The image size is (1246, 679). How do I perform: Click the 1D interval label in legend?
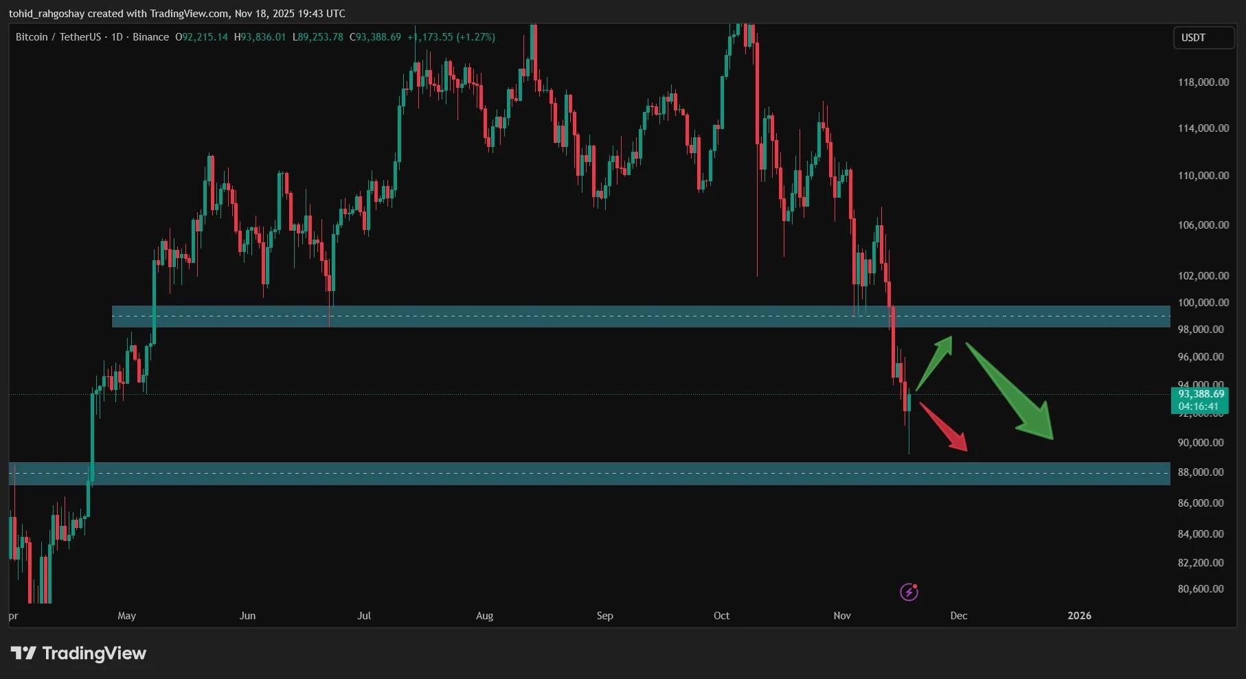pos(117,37)
